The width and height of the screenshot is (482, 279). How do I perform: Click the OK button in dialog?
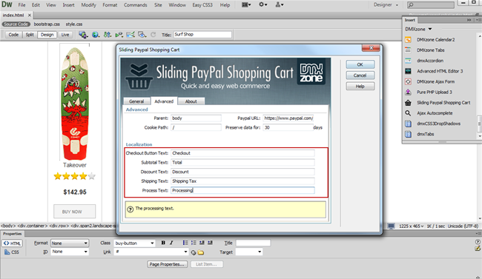tap(360, 64)
